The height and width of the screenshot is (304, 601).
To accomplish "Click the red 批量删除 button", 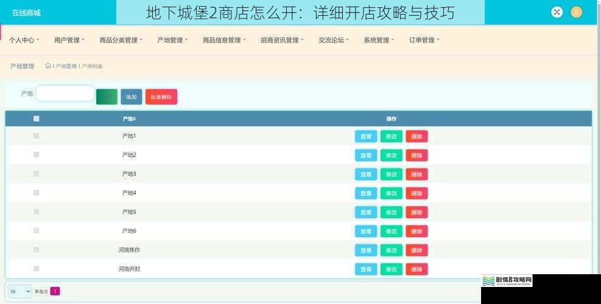I will click(161, 97).
